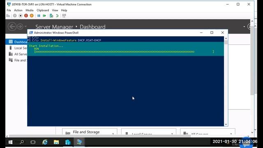This screenshot has height=148, width=263.
Task: Open File Explorer from the taskbar
Action: pos(56,142)
